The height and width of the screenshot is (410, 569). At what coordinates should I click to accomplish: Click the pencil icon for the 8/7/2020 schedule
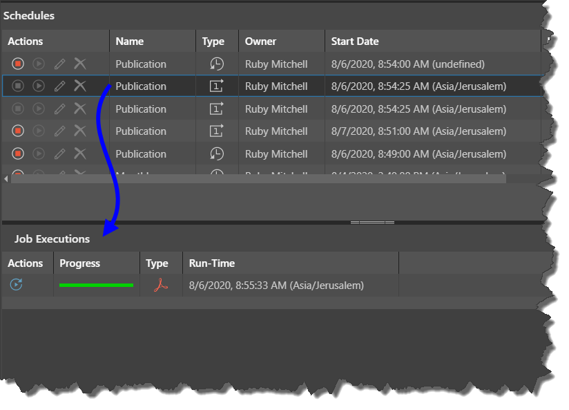60,131
